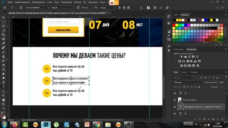
Task: Open the 'Обычные' blend mode dropdown
Action: coord(188,82)
